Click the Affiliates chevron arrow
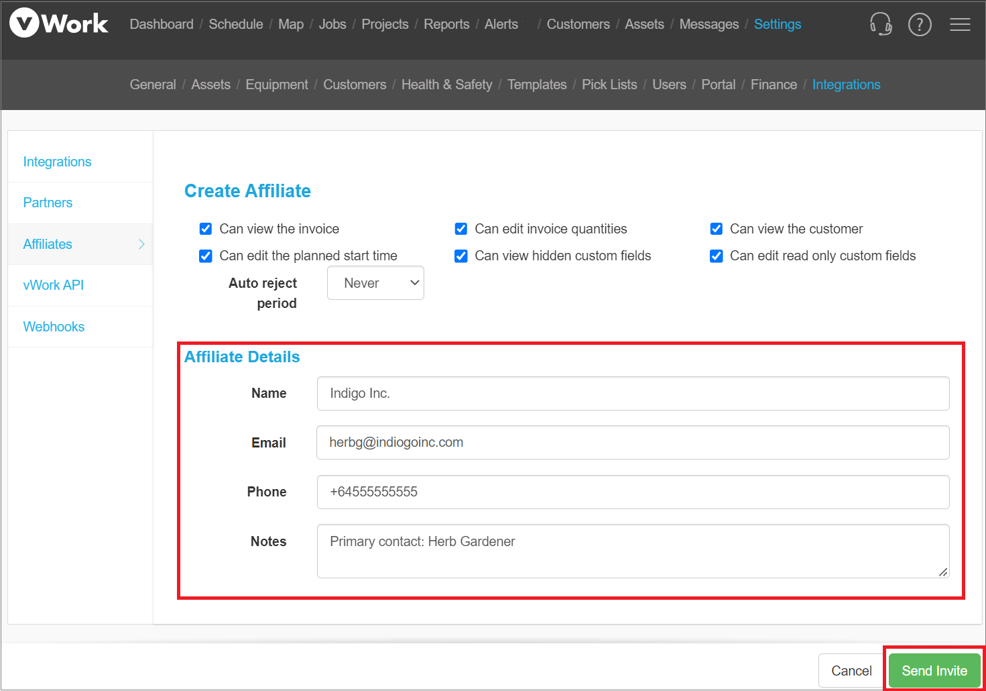The width and height of the screenshot is (986, 691). click(141, 244)
